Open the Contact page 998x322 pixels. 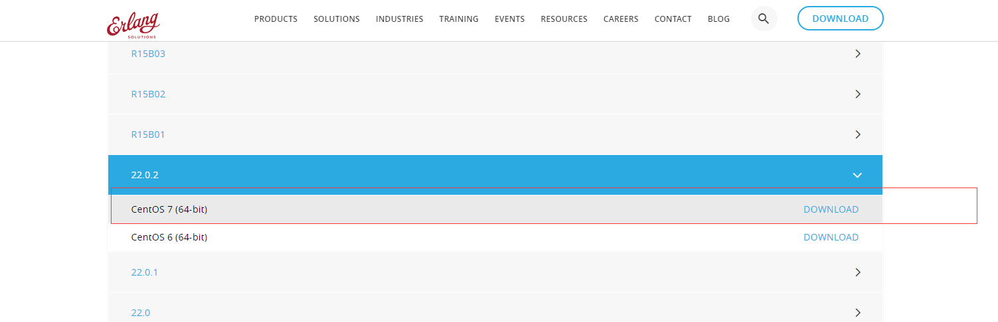[x=673, y=19]
